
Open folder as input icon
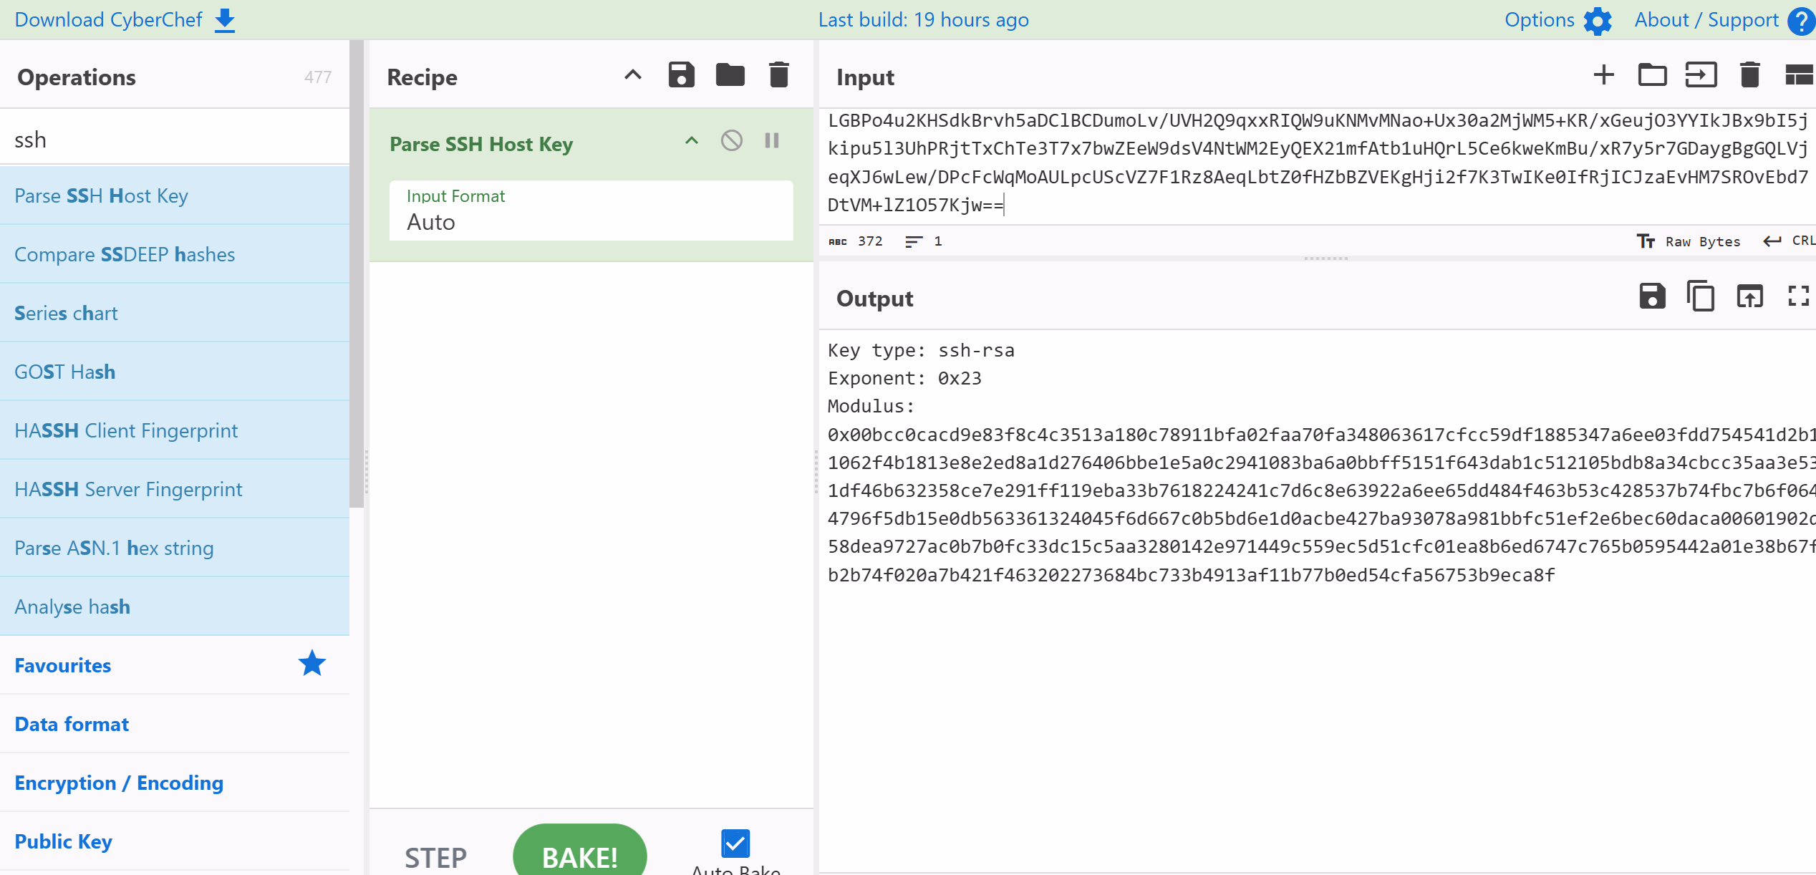pyautogui.click(x=1652, y=75)
